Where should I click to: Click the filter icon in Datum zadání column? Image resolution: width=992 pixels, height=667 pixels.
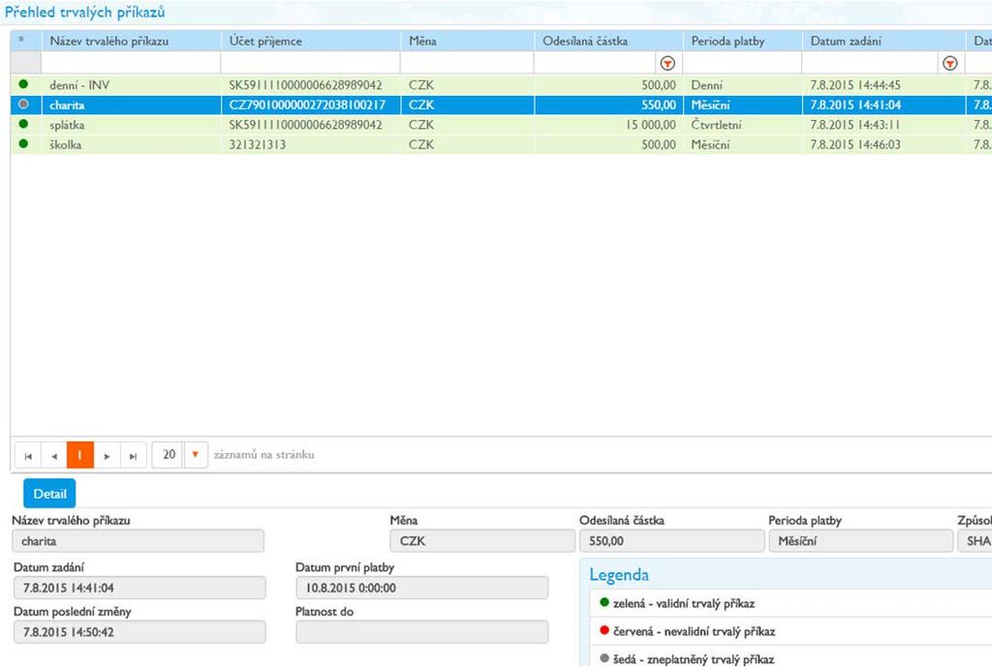949,63
